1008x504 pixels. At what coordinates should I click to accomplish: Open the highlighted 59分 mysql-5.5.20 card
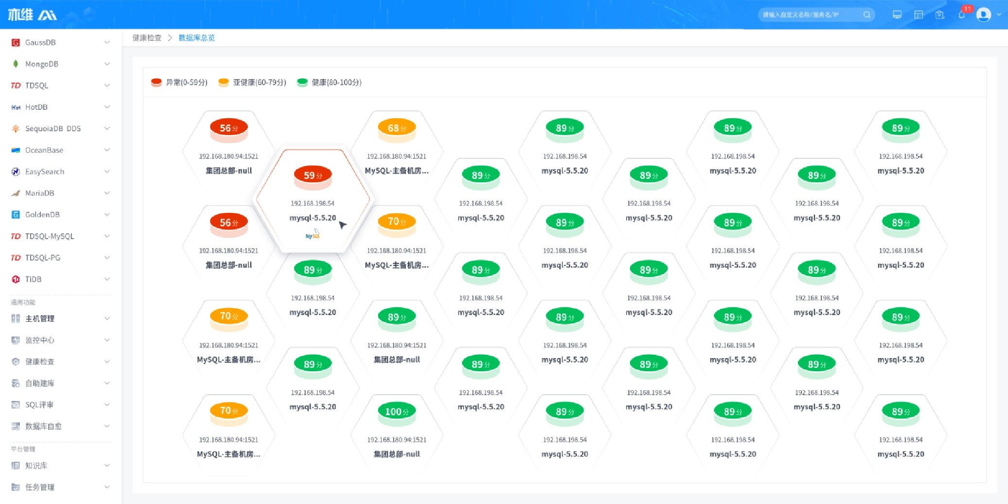[313, 200]
